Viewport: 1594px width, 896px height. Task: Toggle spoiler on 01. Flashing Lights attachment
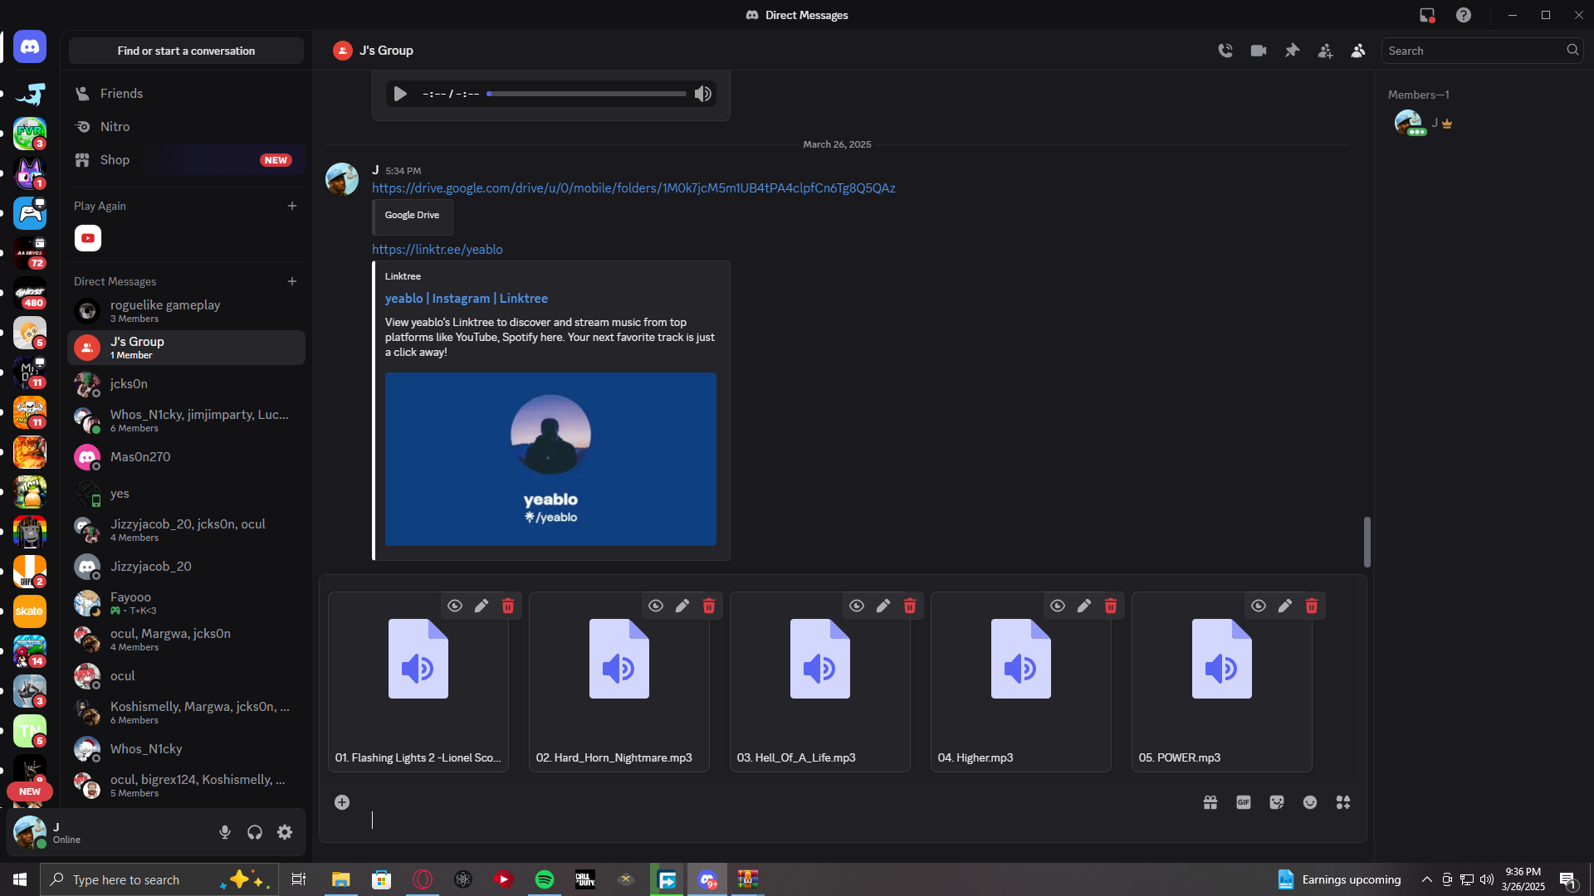455,606
